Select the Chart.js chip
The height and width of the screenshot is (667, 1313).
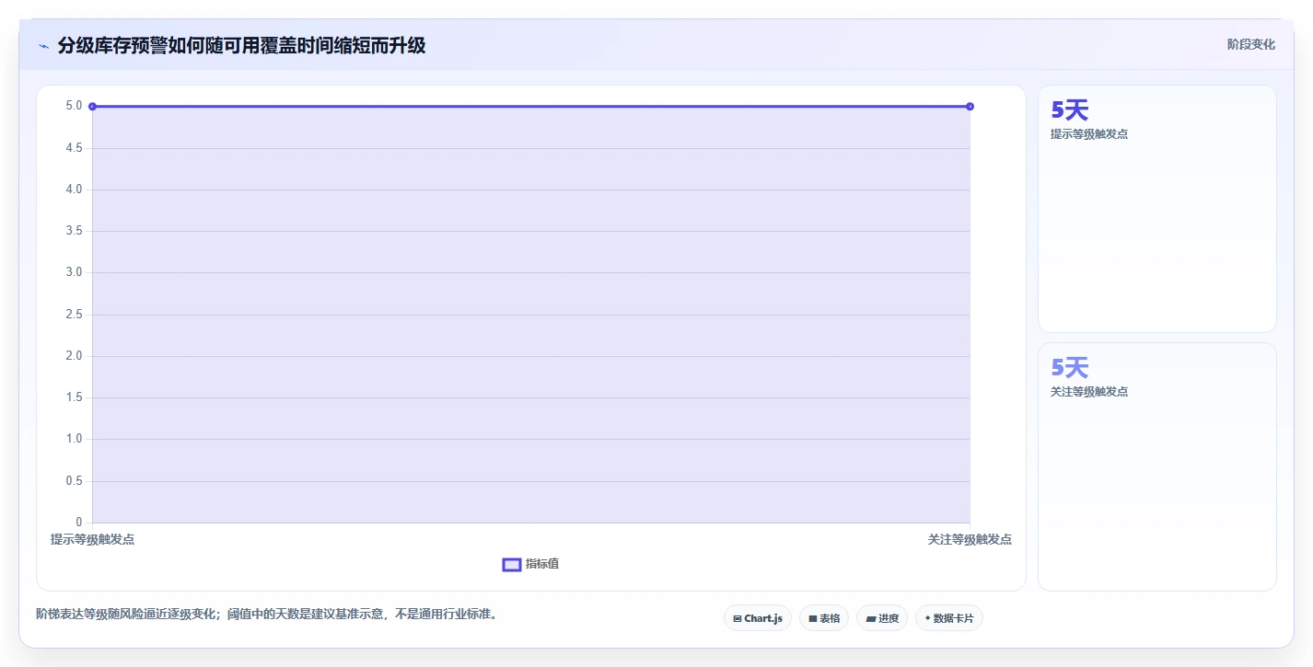(758, 618)
